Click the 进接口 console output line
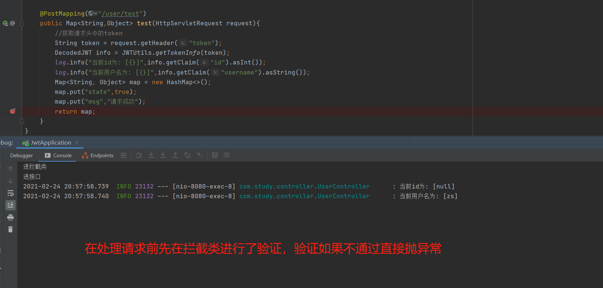This screenshot has width=603, height=288. pyautogui.click(x=32, y=177)
